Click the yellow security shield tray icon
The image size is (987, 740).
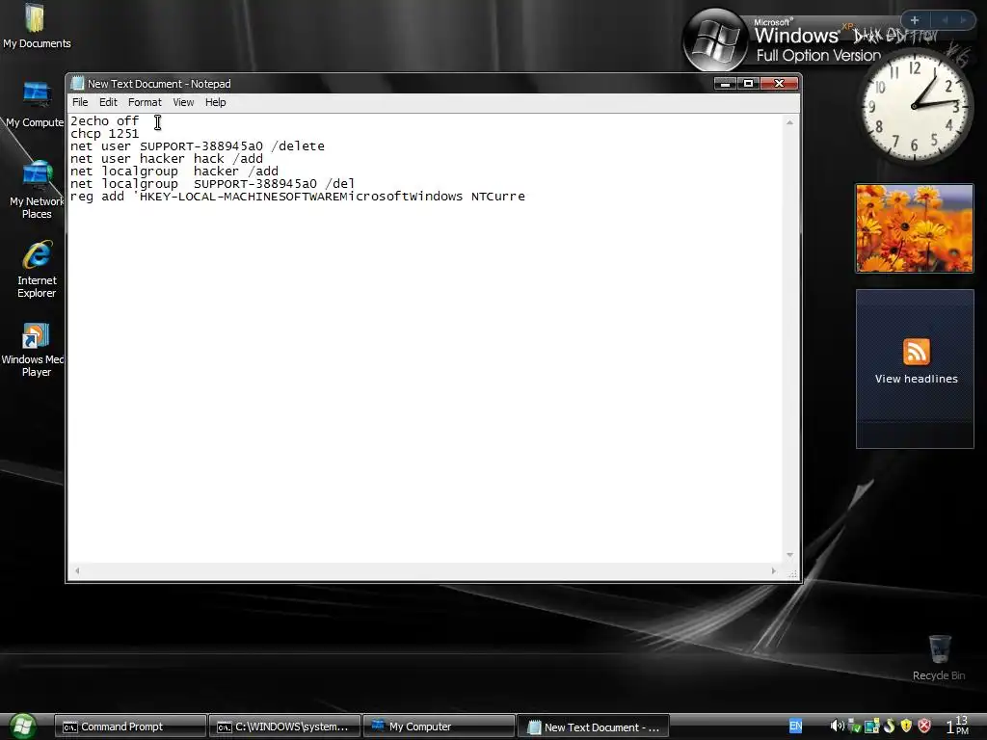pyautogui.click(x=906, y=727)
